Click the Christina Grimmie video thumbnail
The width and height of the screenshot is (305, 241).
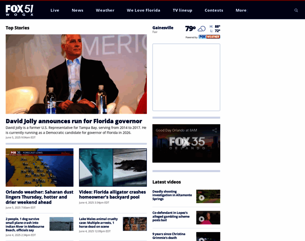208,237
